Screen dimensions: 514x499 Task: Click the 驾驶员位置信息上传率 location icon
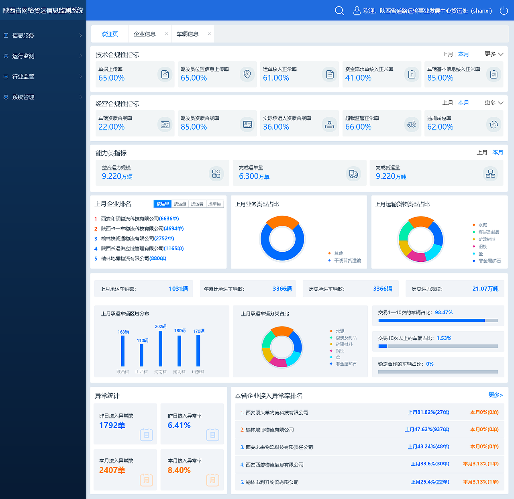click(247, 74)
